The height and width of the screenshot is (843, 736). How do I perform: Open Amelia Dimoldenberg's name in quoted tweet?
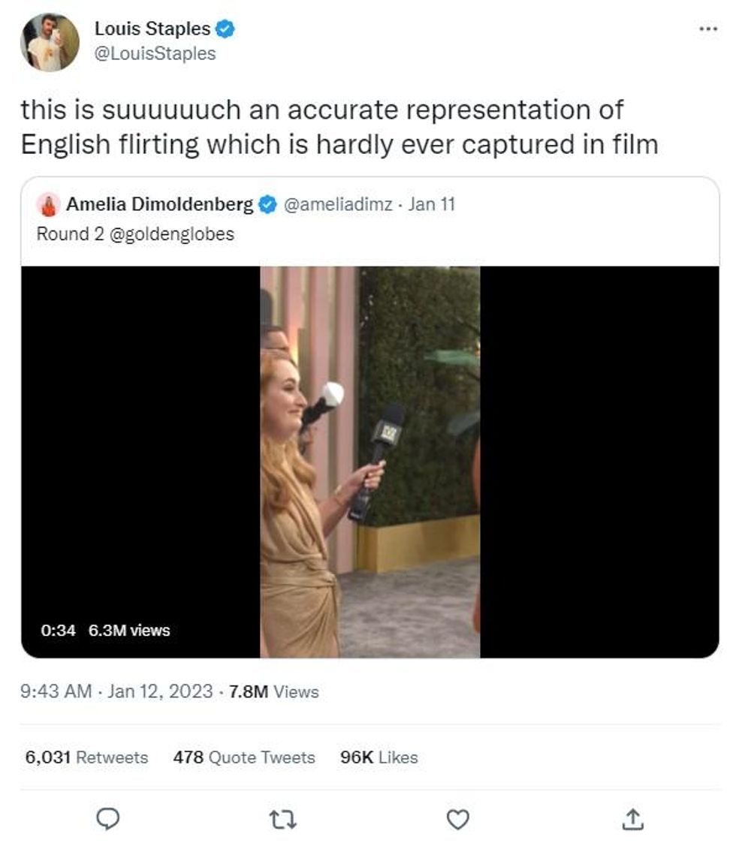(x=159, y=204)
